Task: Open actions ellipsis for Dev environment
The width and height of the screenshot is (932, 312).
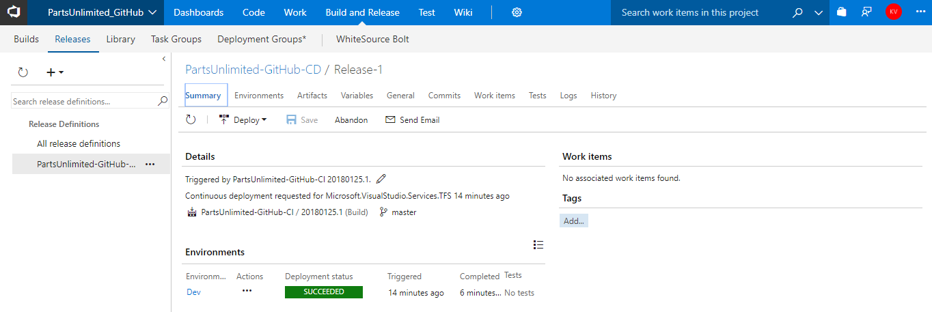Action: 247,291
